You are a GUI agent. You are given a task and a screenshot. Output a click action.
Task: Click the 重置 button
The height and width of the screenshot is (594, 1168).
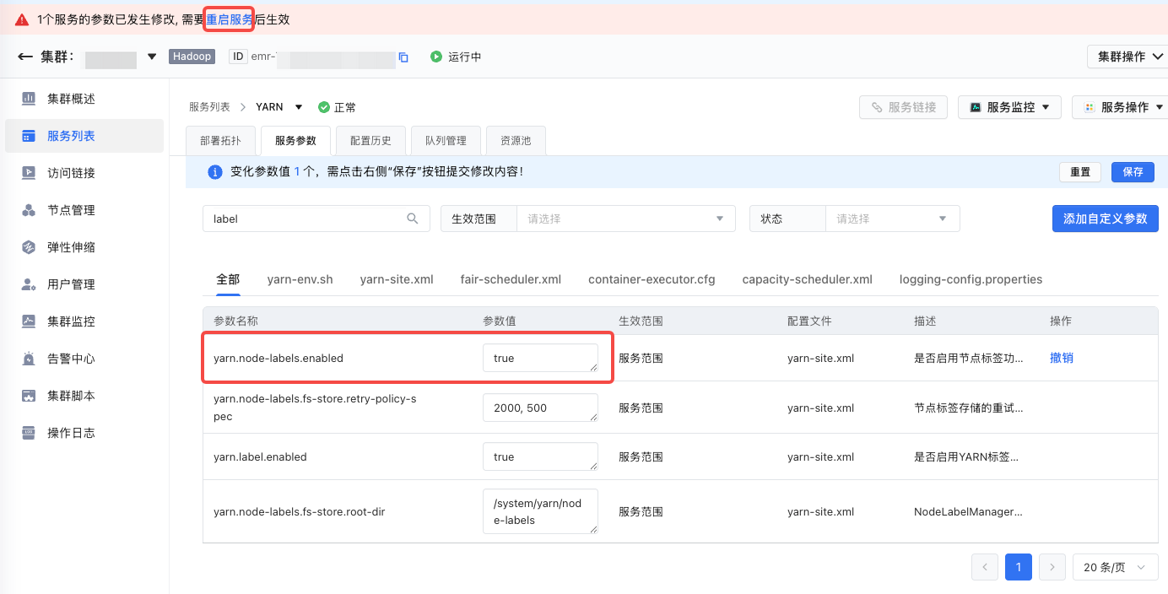pyautogui.click(x=1080, y=172)
